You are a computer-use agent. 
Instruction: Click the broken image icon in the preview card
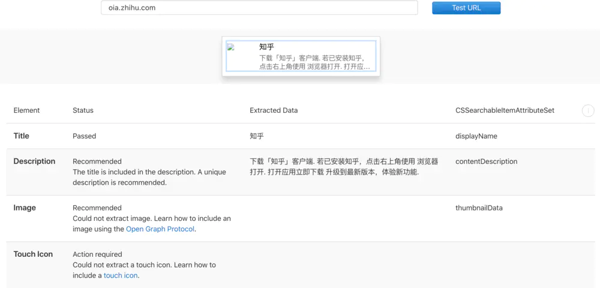point(230,47)
